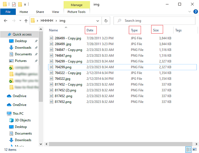Switch to the View ribbon tab
Image resolution: width=199 pixels, height=153 pixels.
coord(55,12)
